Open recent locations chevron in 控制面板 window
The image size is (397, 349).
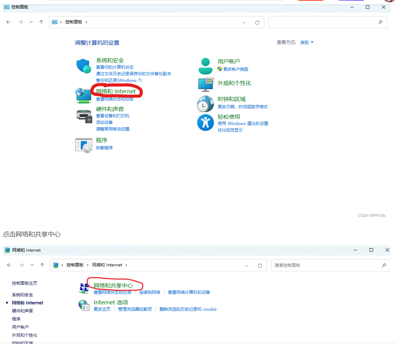point(31,22)
